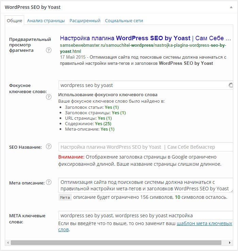Click the Мета описание label
Image resolution: width=238 pixels, height=251 pixels.
(27, 183)
